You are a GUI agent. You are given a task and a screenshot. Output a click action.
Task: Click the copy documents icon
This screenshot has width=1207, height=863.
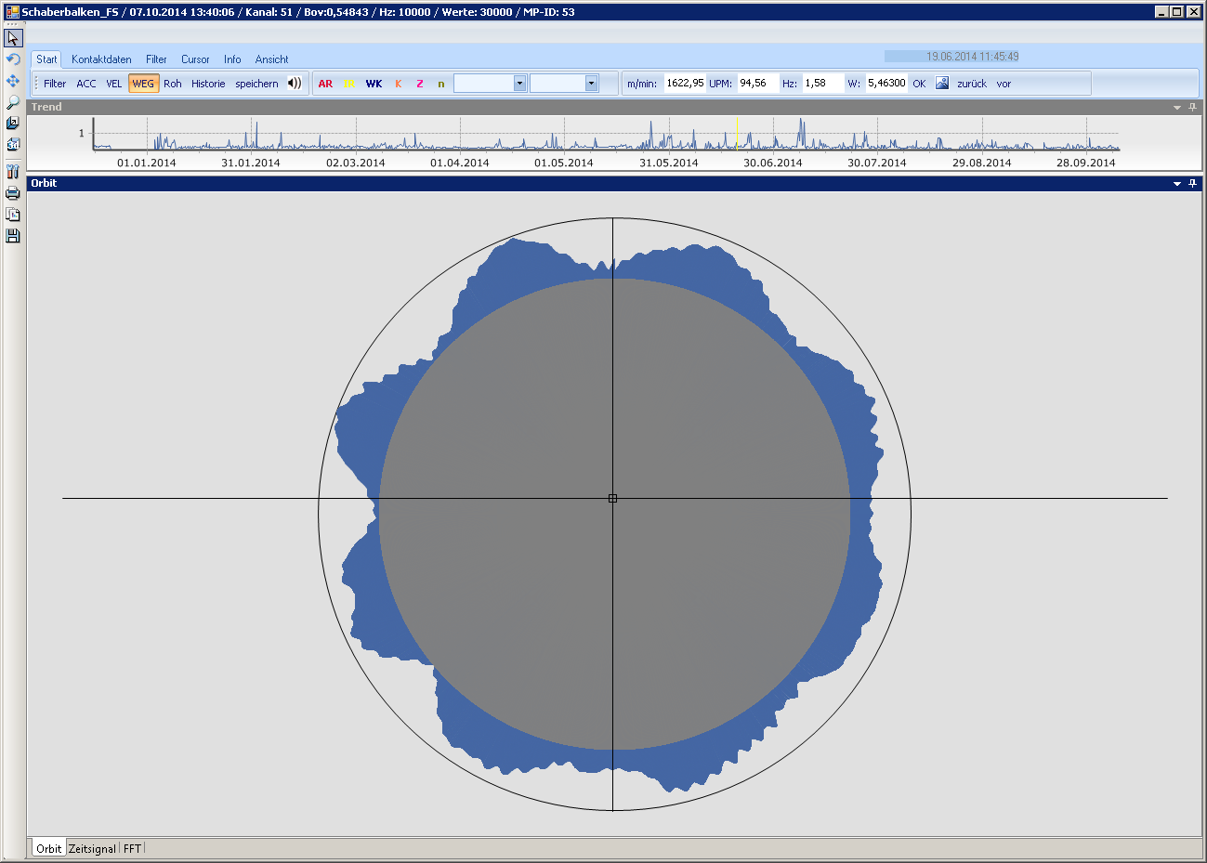click(x=13, y=215)
